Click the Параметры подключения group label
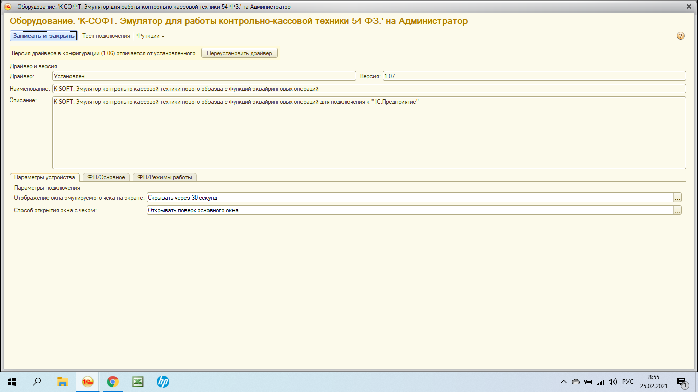 click(47, 188)
